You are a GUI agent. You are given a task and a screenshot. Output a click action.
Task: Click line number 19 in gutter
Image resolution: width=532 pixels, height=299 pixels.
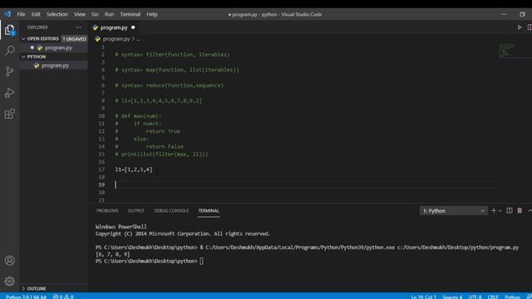coord(101,184)
